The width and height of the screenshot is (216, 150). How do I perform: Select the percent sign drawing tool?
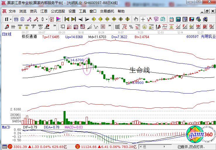click(x=131, y=27)
